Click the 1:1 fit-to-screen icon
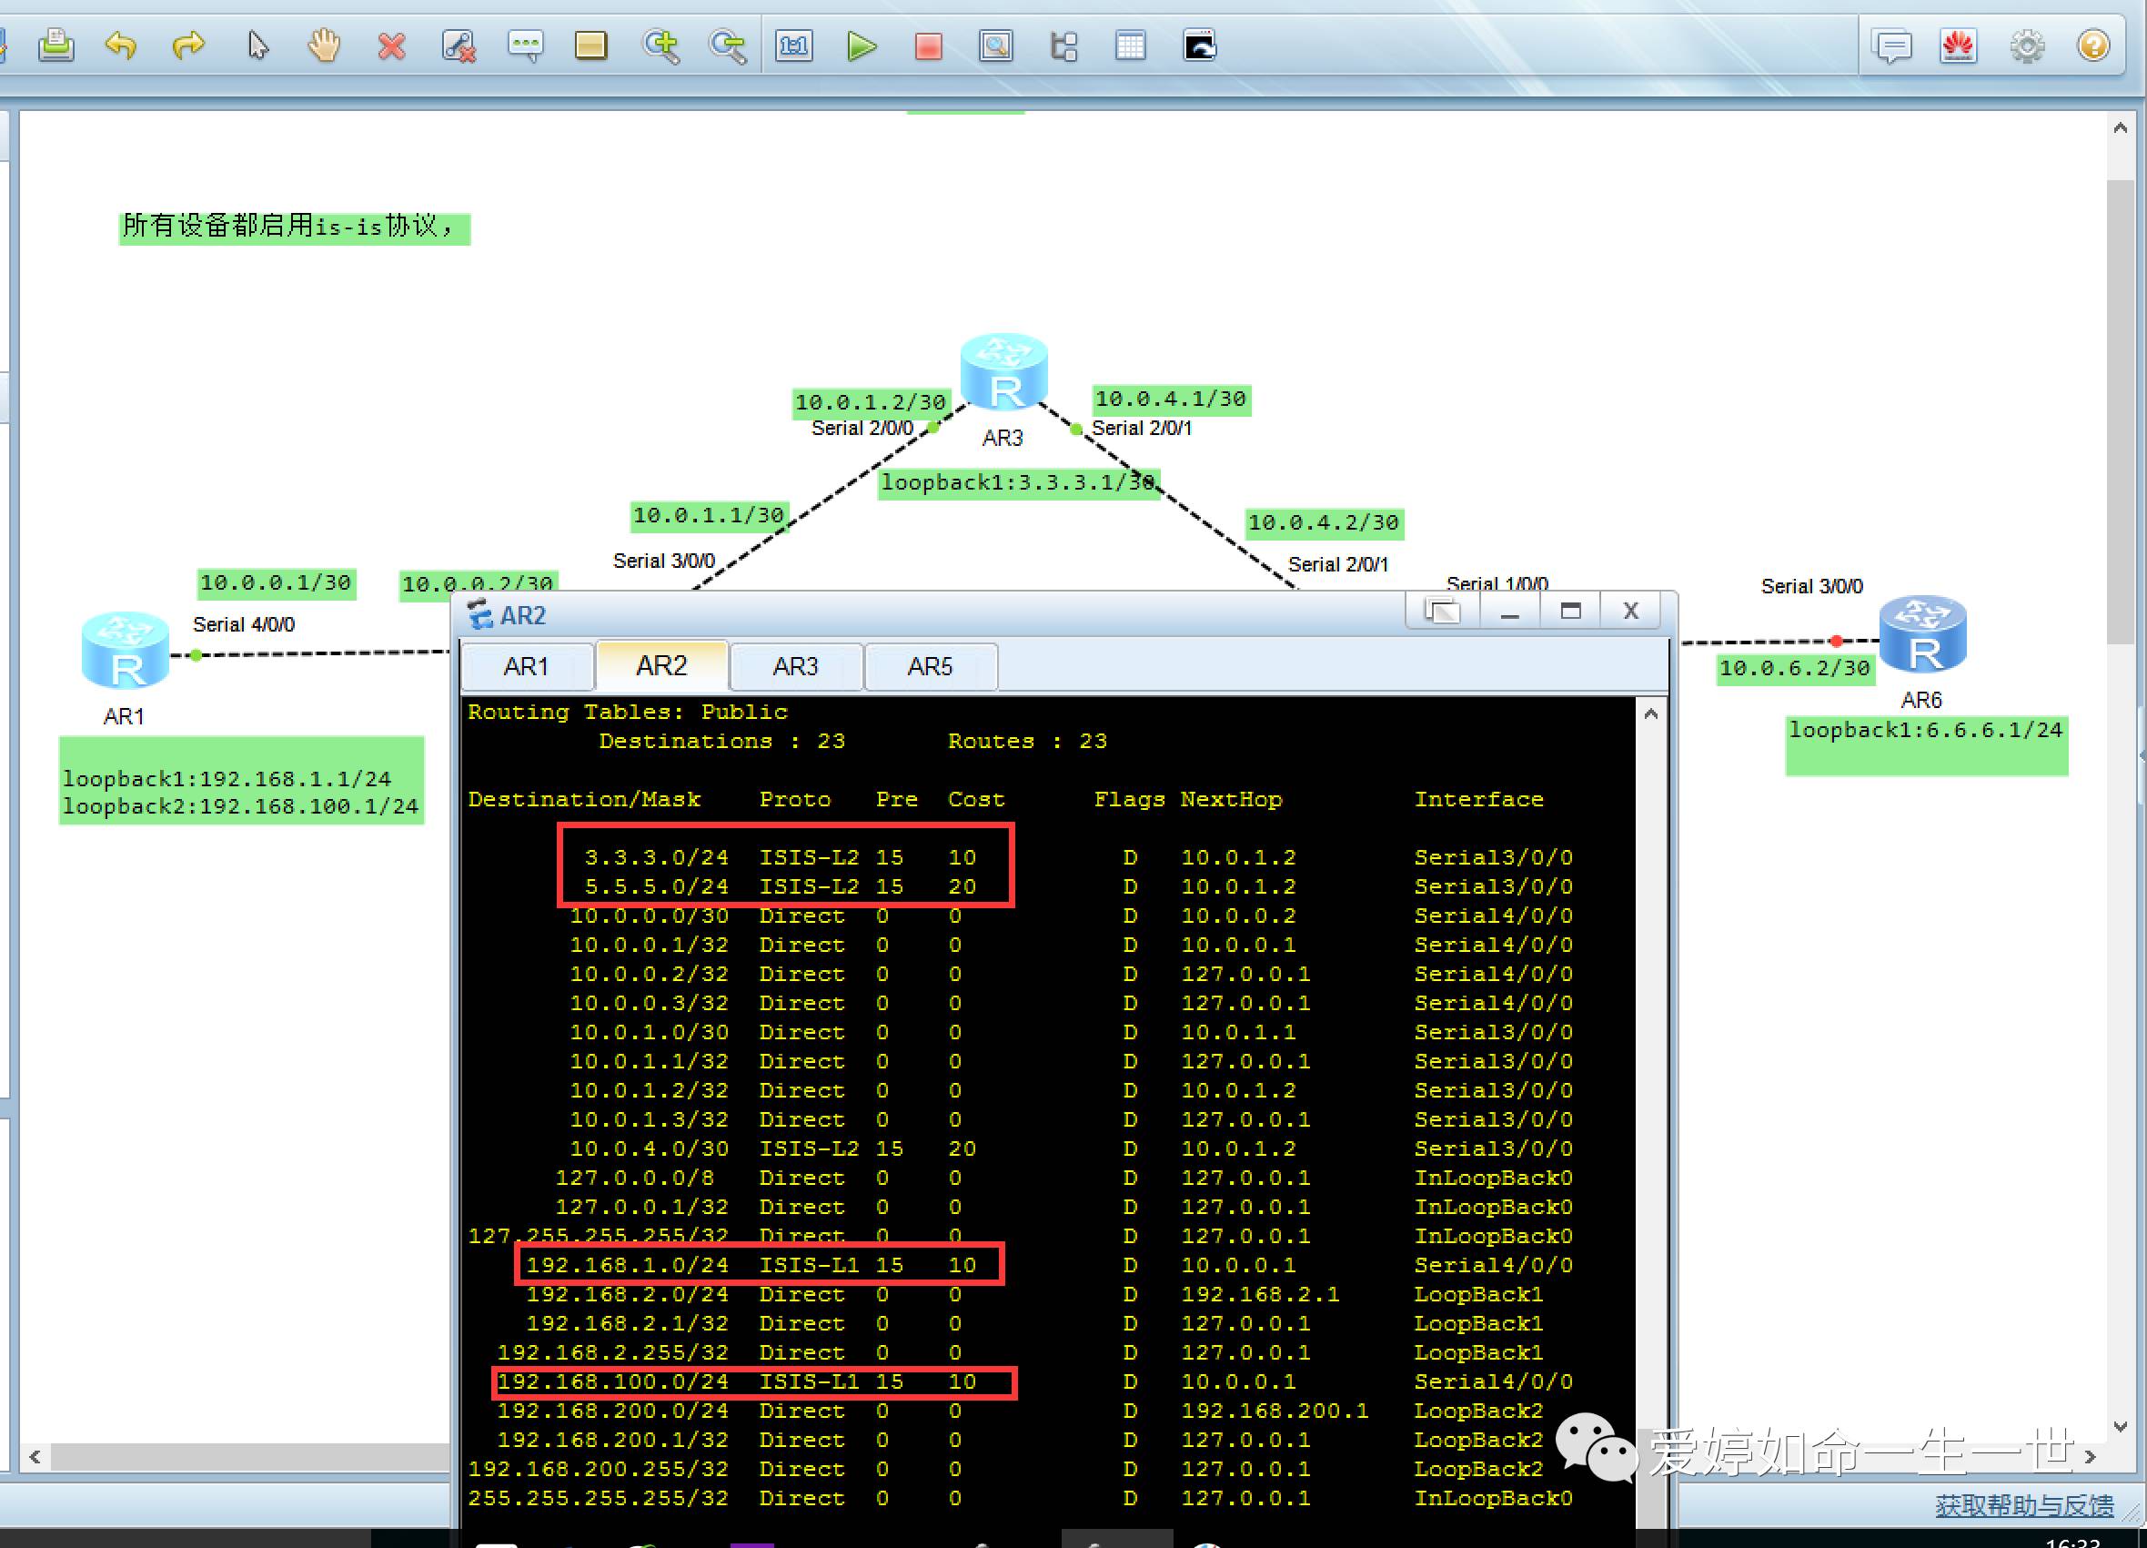The height and width of the screenshot is (1548, 2147). [793, 46]
